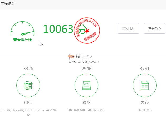Click the snail watermark logo
Viewport: 166px width, 117px height.
pos(71,57)
